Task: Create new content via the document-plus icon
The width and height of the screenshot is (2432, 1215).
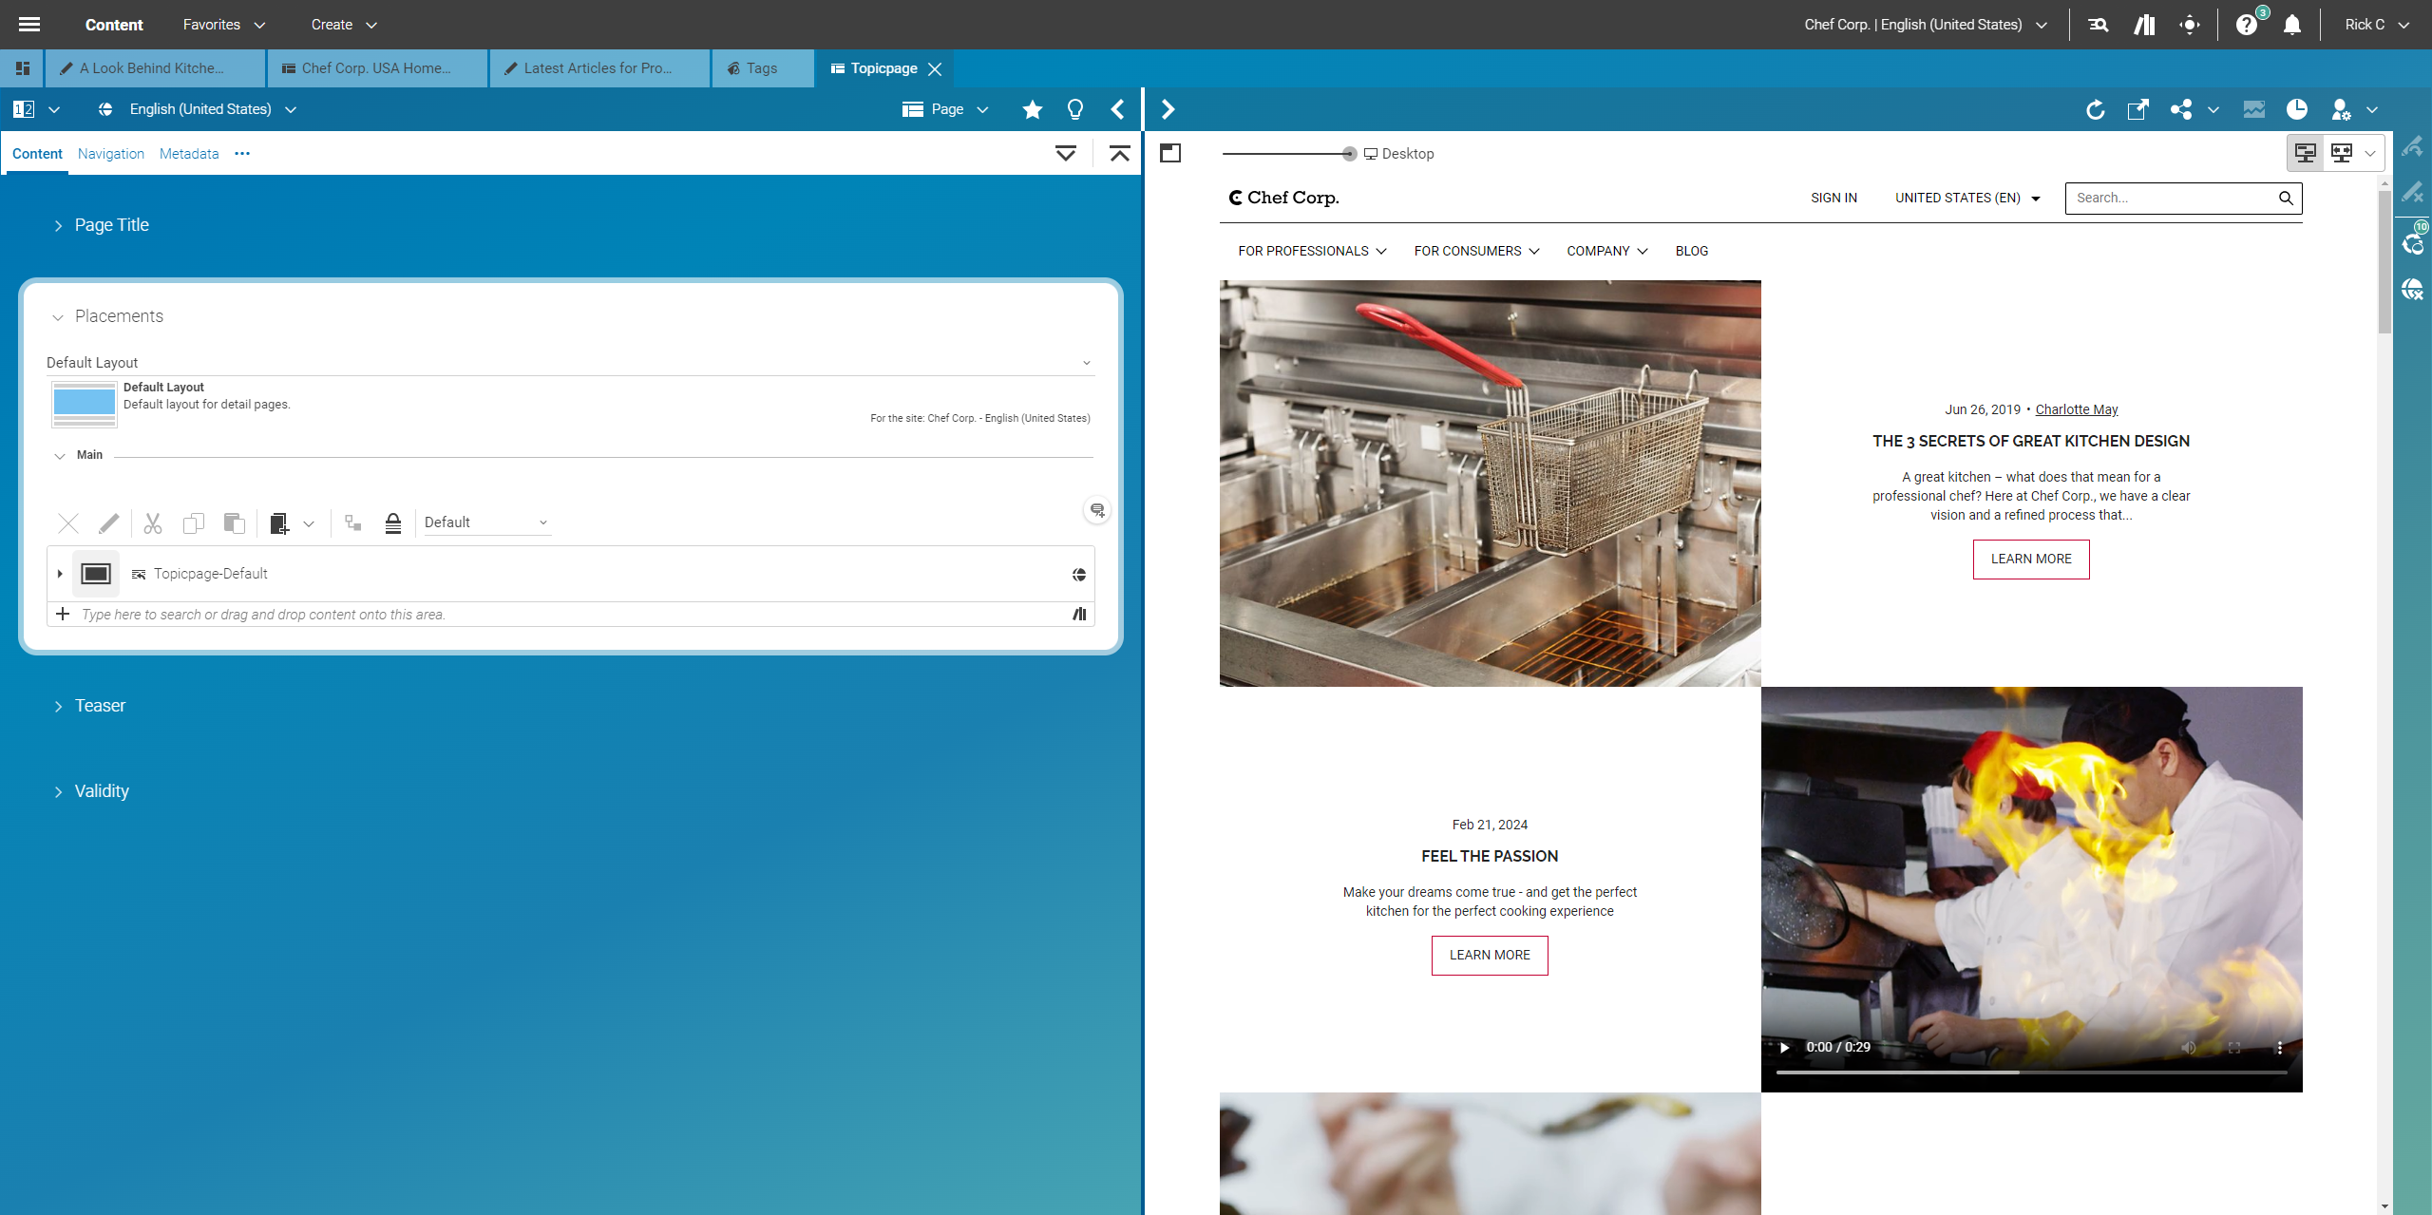Action: coord(280,523)
